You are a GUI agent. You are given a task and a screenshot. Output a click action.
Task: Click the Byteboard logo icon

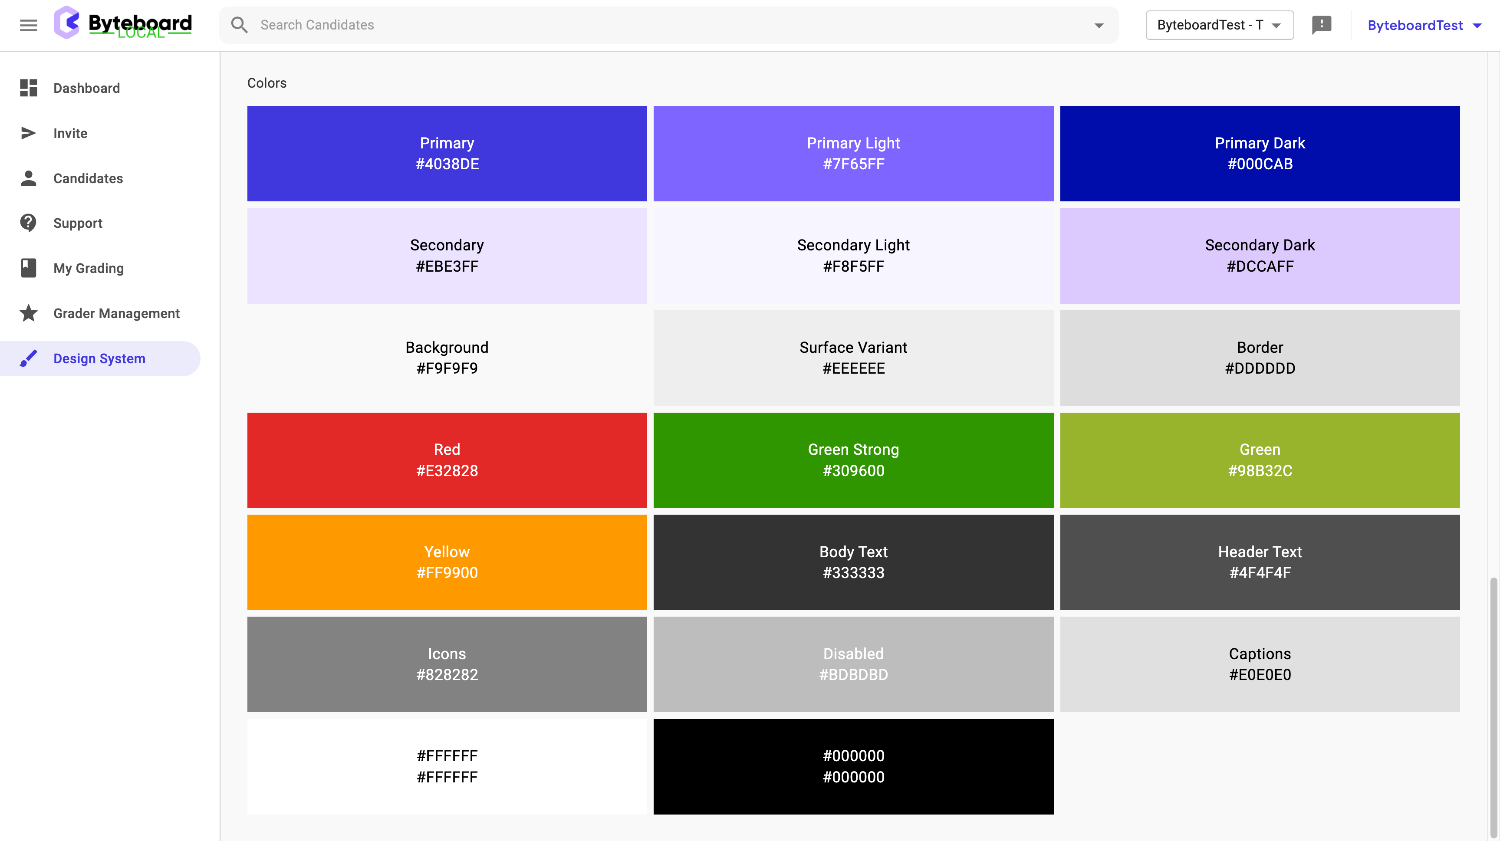(x=67, y=23)
